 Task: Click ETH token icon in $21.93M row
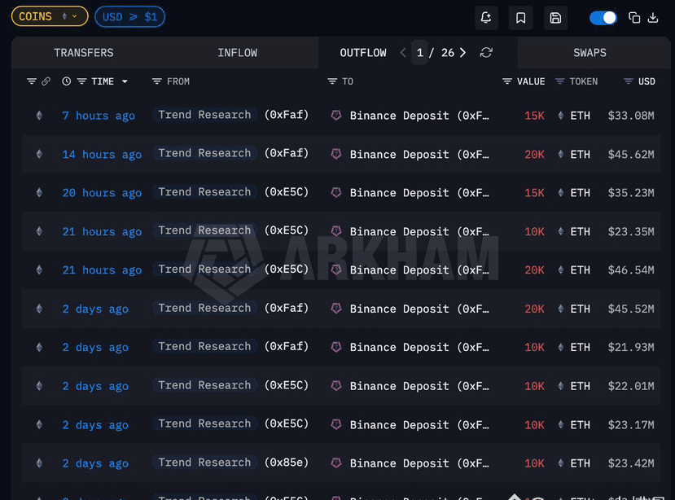[x=560, y=347]
